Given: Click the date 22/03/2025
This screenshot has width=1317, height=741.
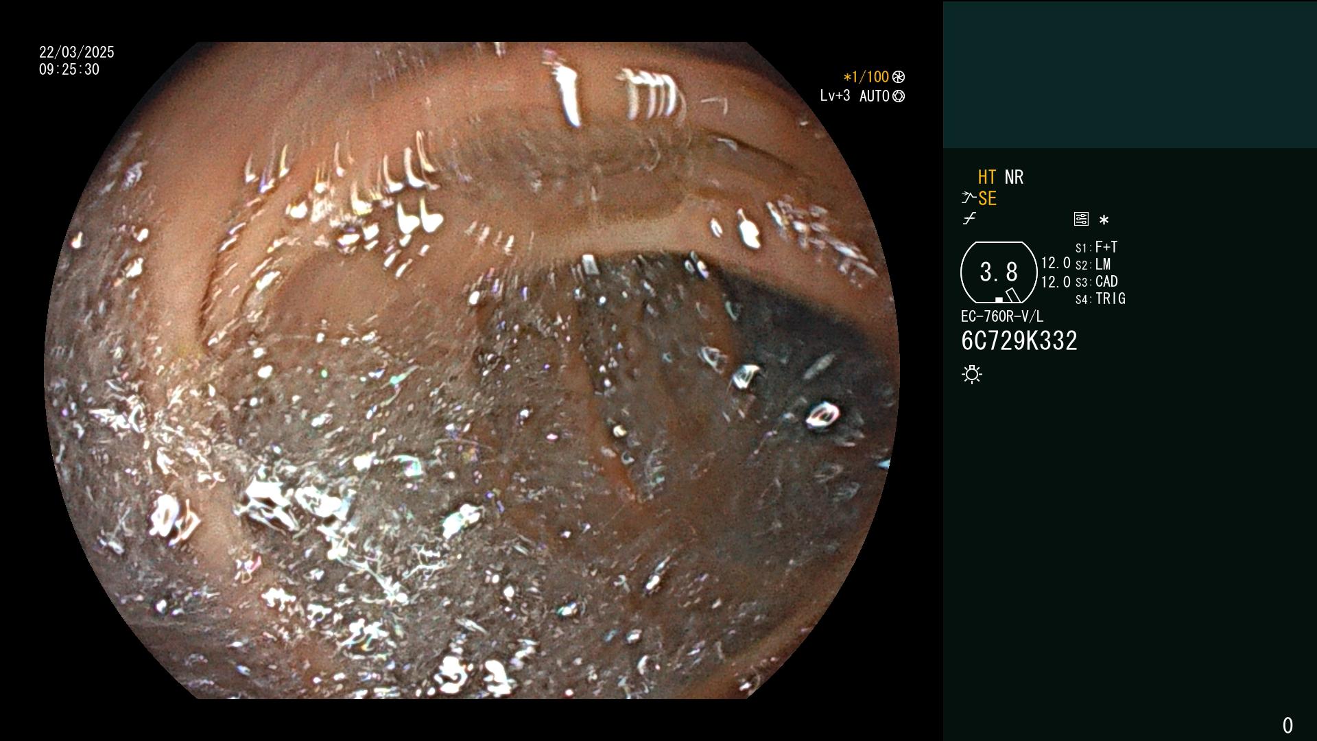Looking at the screenshot, I should click(77, 52).
